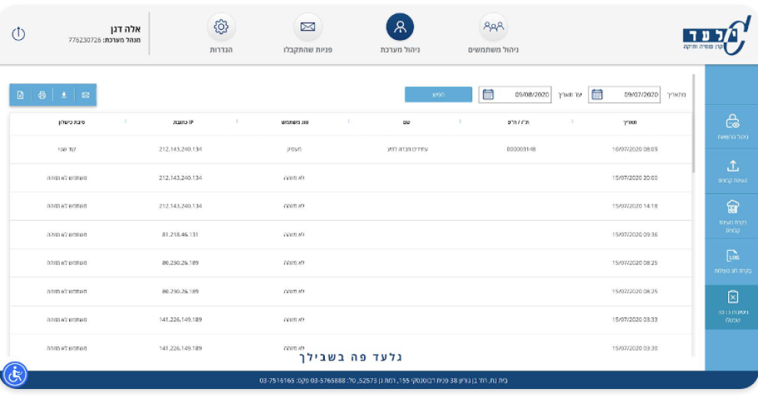This screenshot has height=399, width=758.
Task: Export table to Excel file icon
Action: coord(21,95)
